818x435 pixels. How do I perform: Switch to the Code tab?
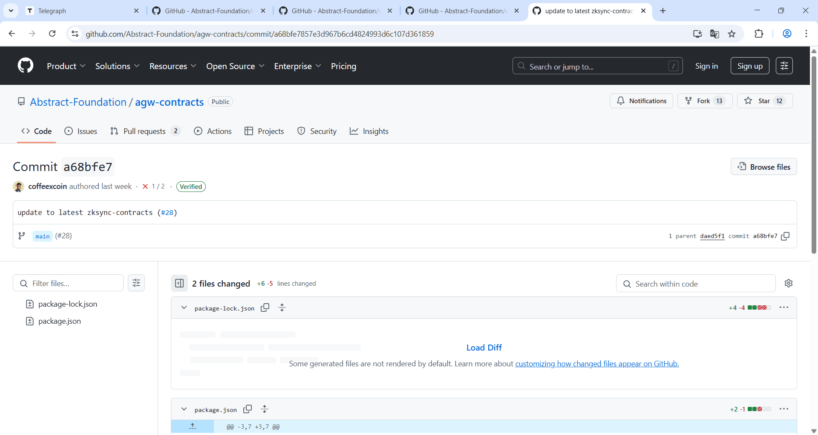point(37,131)
